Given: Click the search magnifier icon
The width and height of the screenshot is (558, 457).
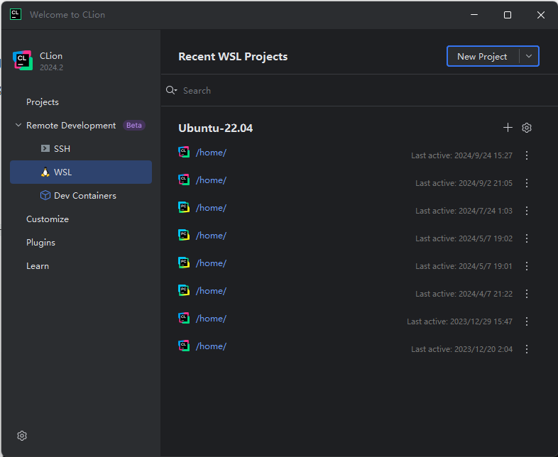Looking at the screenshot, I should 171,91.
